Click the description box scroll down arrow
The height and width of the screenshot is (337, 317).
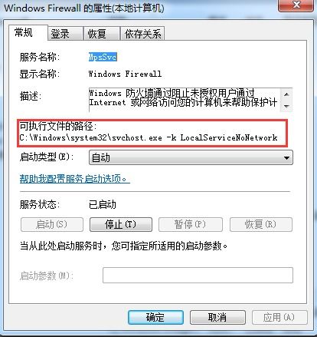[286, 106]
